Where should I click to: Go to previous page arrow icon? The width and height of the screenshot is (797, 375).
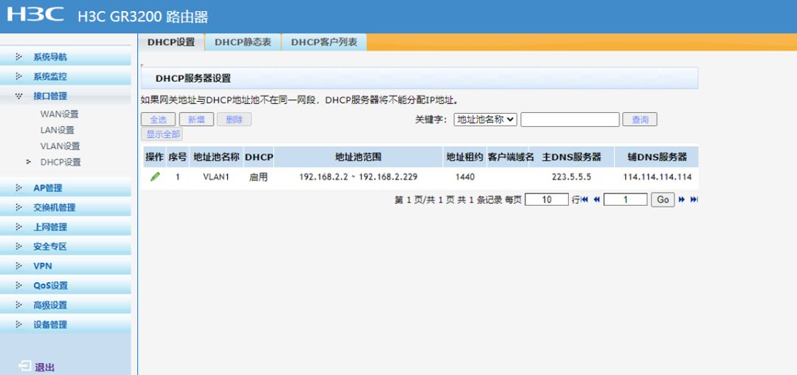(x=597, y=200)
